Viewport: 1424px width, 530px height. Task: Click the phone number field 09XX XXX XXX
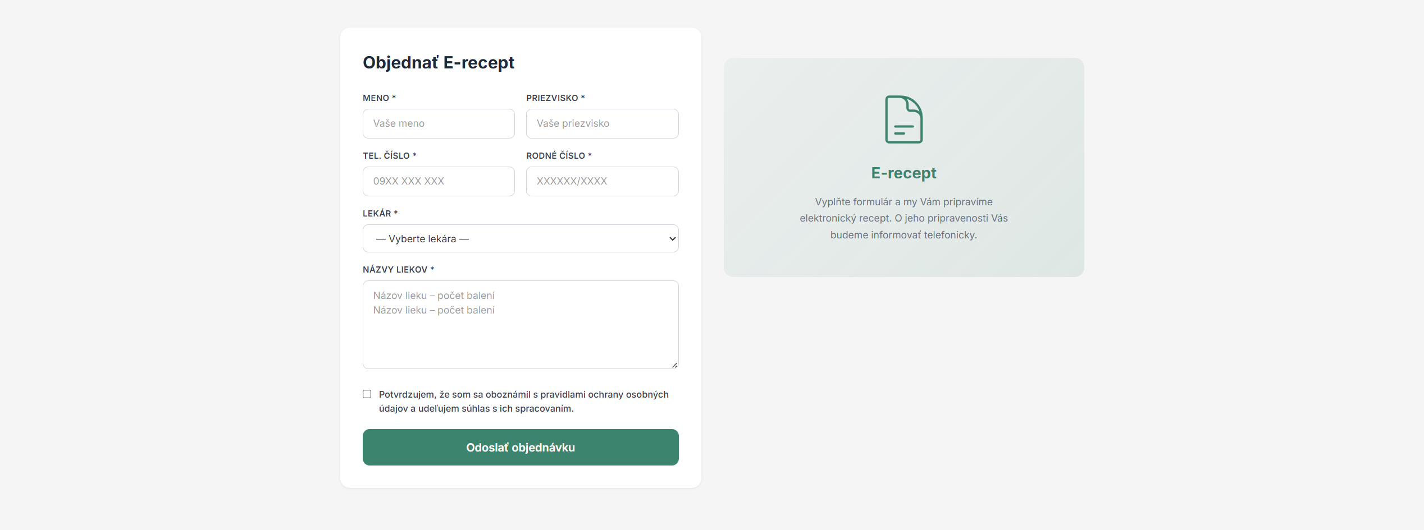click(x=439, y=182)
